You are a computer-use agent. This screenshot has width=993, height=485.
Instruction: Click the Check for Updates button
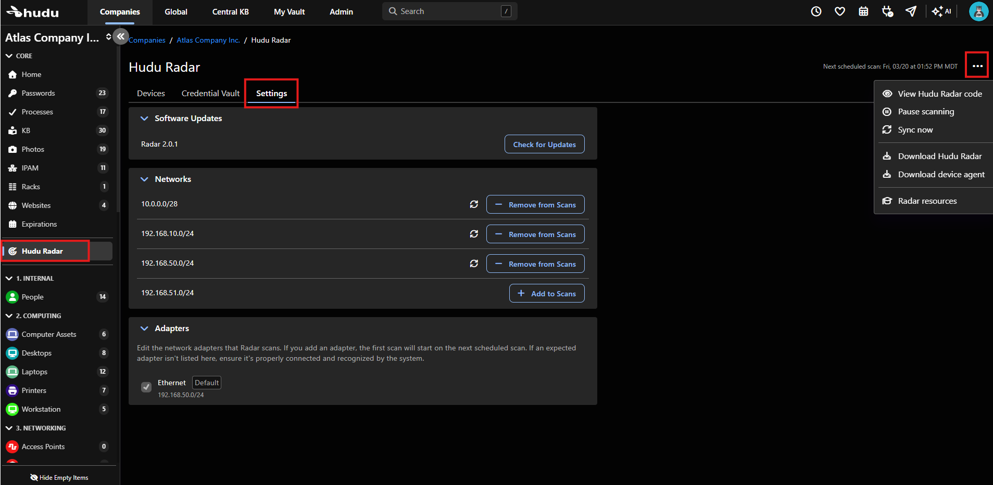545,145
